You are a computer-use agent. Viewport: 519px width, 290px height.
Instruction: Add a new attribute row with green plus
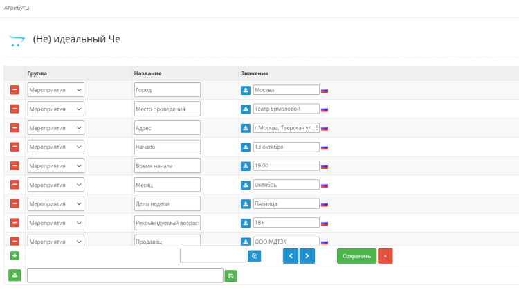(x=15, y=256)
